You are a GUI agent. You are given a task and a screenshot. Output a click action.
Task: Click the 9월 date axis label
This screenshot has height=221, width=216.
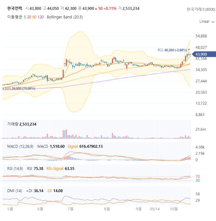pyautogui.click(x=138, y=209)
